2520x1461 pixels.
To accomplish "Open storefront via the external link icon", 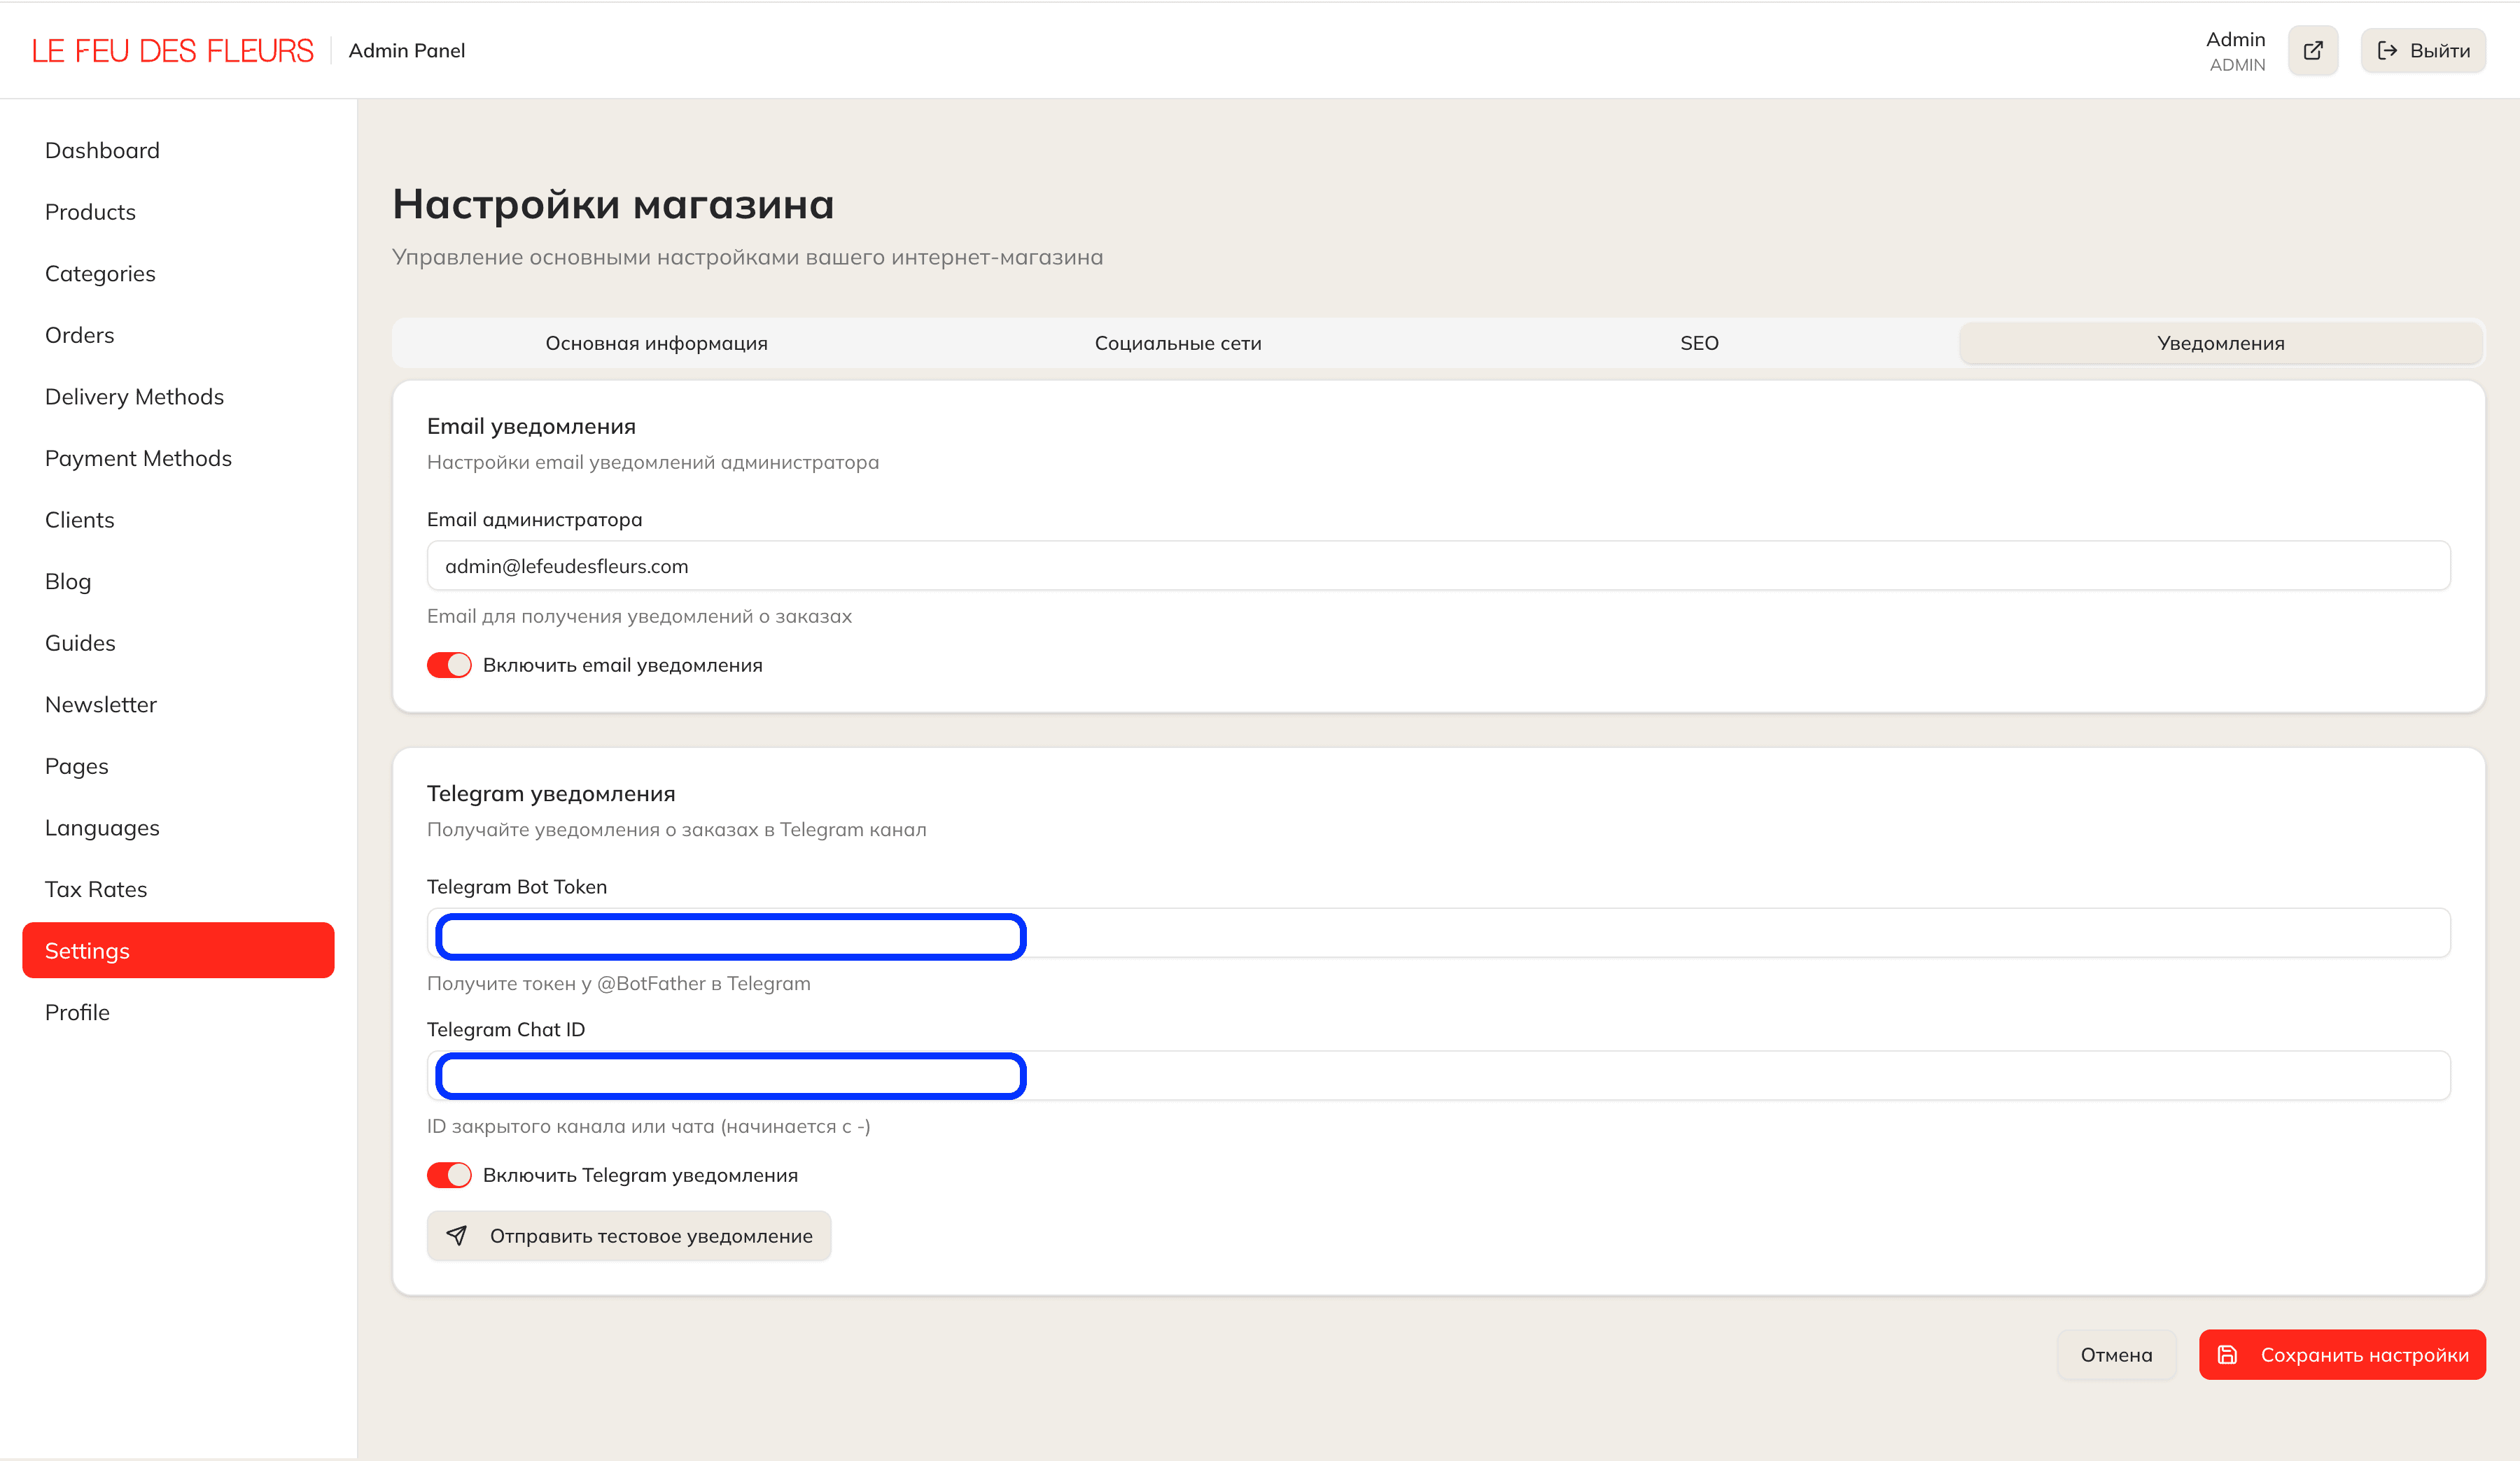I will (2313, 49).
